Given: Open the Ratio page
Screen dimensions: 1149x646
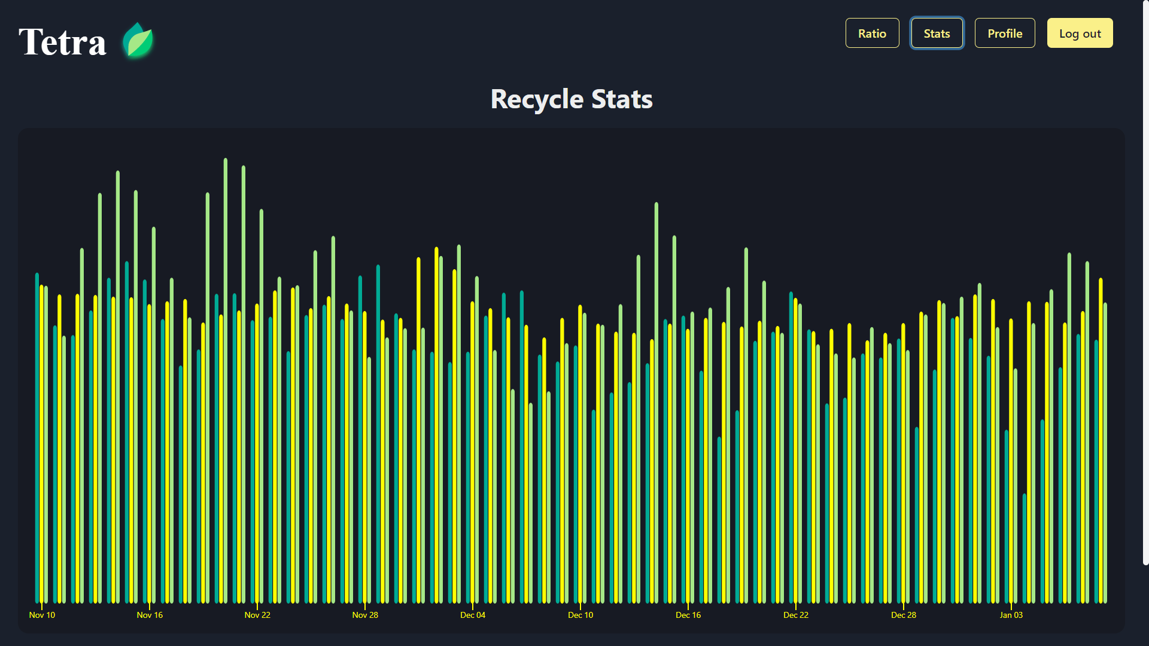Looking at the screenshot, I should click(872, 33).
